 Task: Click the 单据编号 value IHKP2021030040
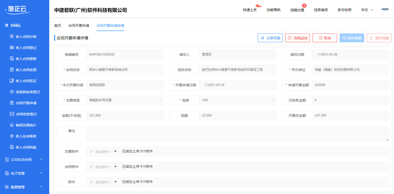pos(102,54)
